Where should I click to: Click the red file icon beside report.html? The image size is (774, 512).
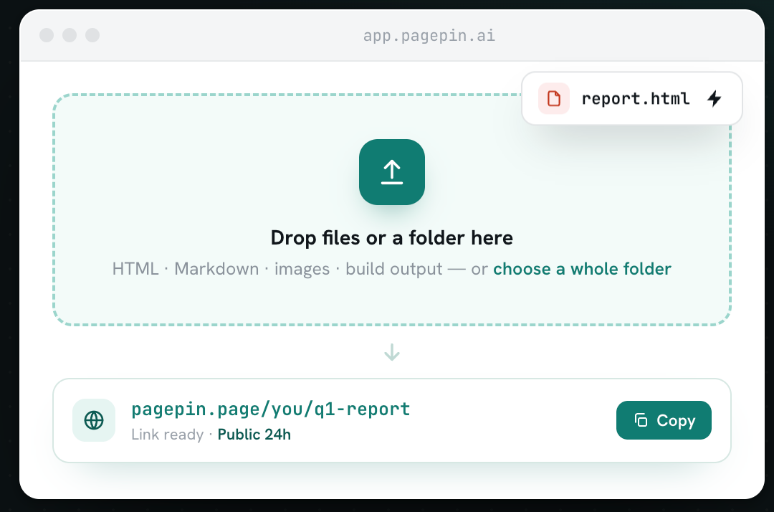554,98
